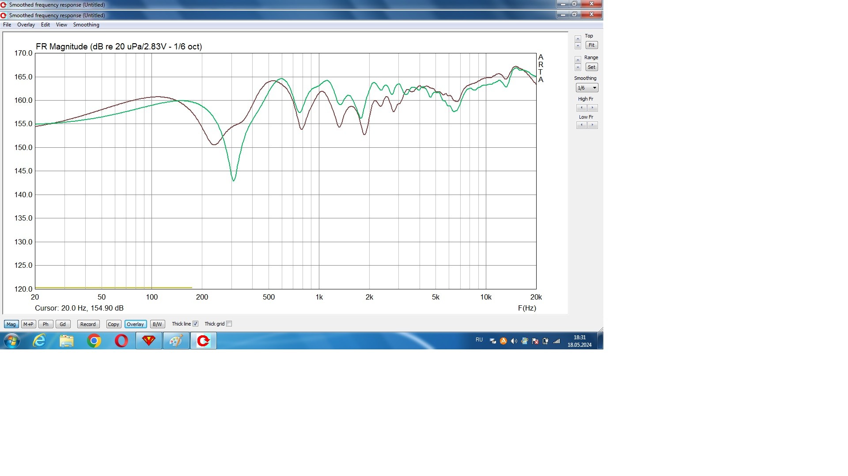This screenshot has width=848, height=476.
Task: Decrease Range using the down arrow
Action: 578,68
